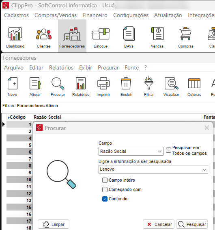The image size is (215, 230).
Task: Open the Editar menu in Fornecedores
Action: [37, 67]
